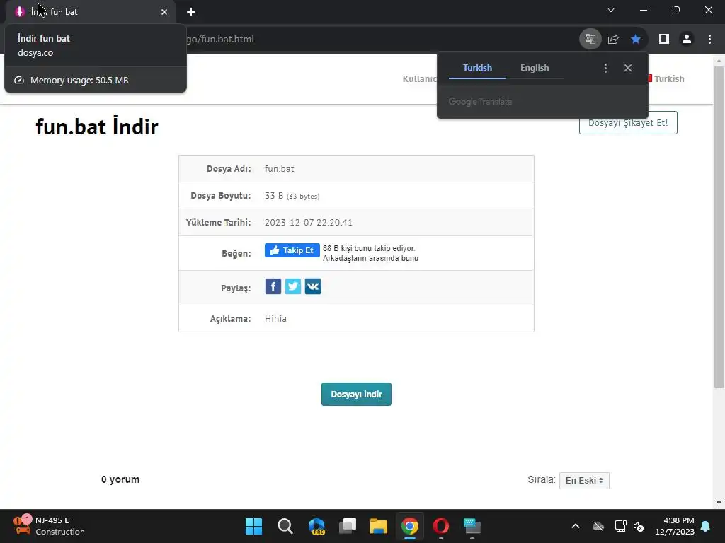Click the 0 yorum comments heading

coord(120,480)
